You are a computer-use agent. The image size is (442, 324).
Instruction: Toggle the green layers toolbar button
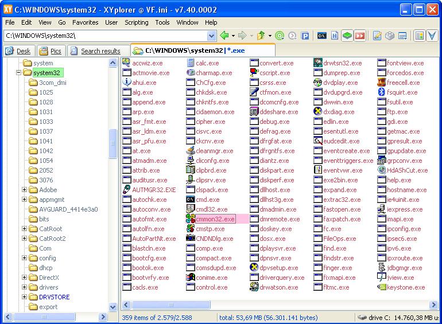point(347,36)
